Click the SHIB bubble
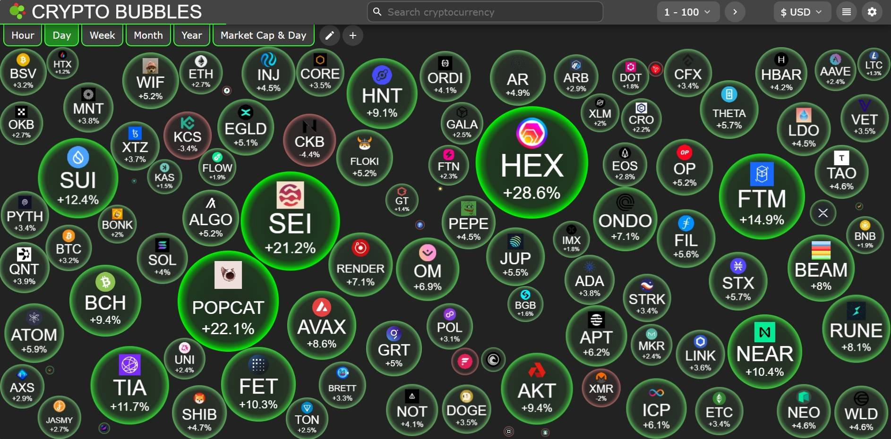891x439 pixels. point(199,412)
